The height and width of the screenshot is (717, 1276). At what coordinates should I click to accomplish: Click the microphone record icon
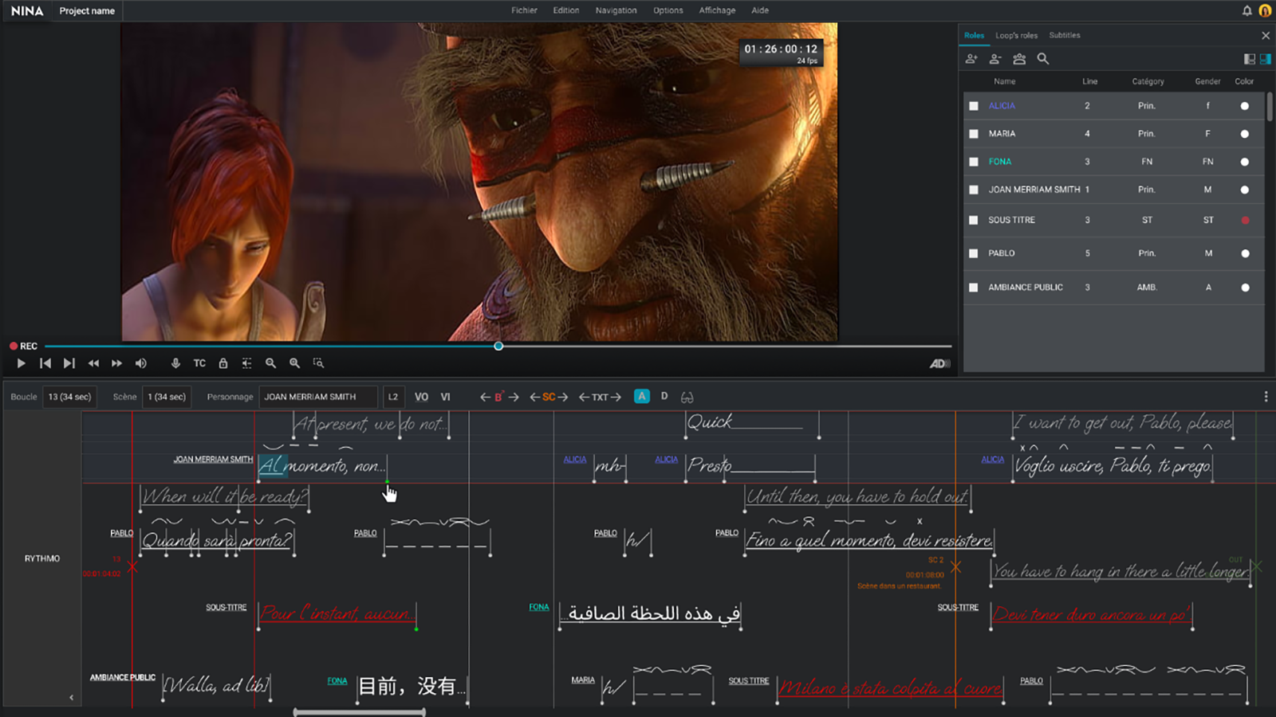pyautogui.click(x=175, y=363)
